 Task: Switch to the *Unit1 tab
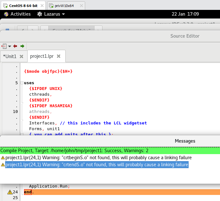[x=10, y=56]
